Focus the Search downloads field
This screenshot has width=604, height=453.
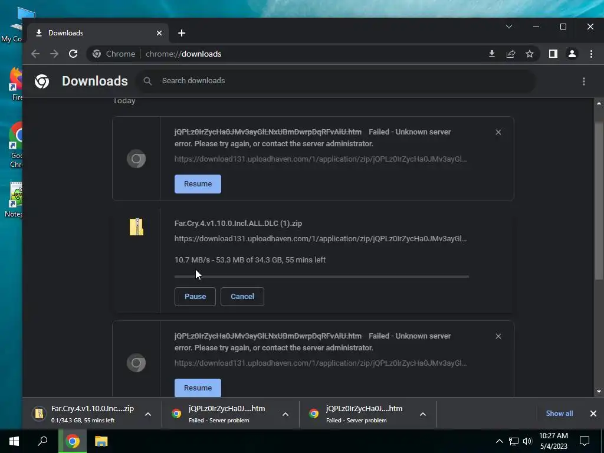(336, 81)
